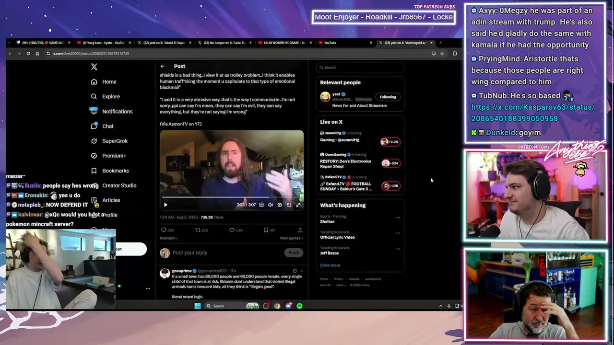Open Grok explain icon on gosuprime's reply
This screenshot has width=614, height=345.
[295, 271]
